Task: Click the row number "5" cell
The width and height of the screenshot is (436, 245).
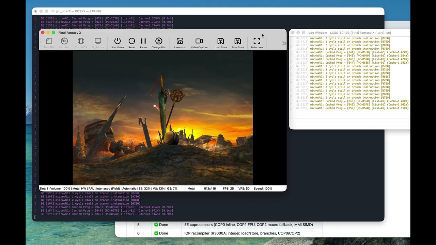Action: tap(138, 225)
